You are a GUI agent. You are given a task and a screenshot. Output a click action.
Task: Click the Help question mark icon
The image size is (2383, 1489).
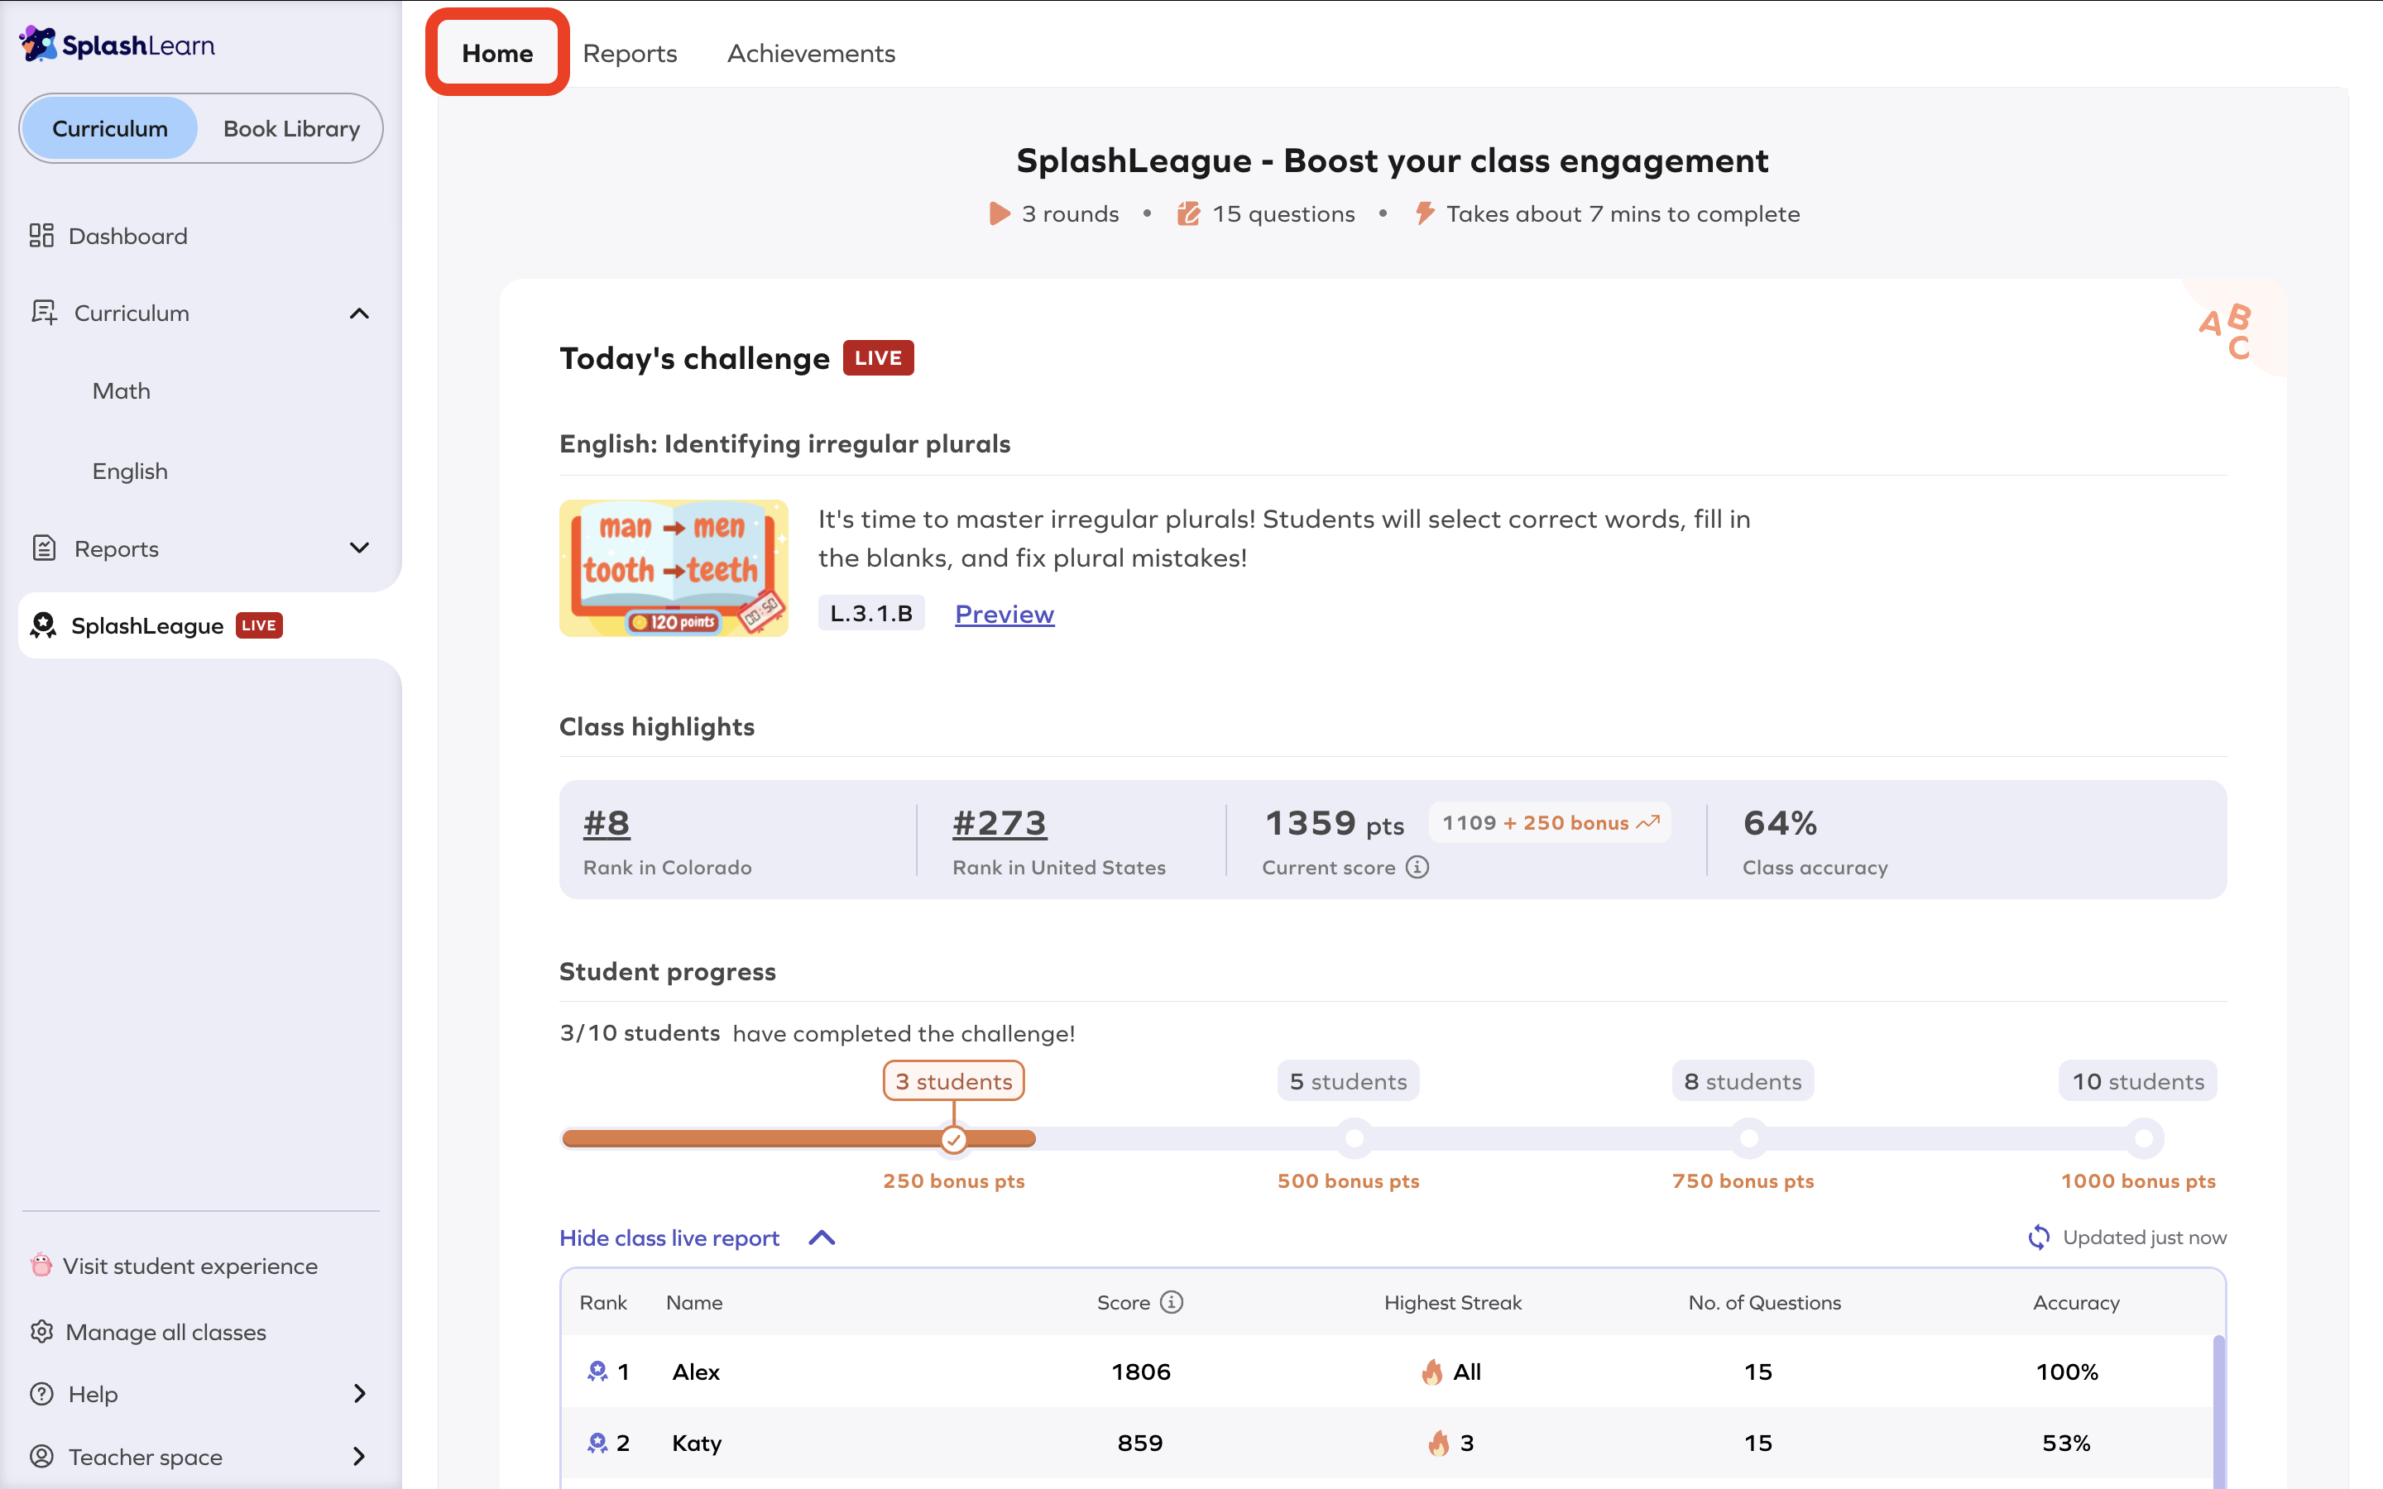click(41, 1394)
